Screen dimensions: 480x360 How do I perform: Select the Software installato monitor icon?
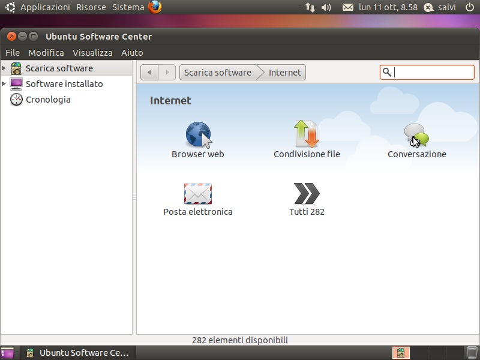(16, 84)
